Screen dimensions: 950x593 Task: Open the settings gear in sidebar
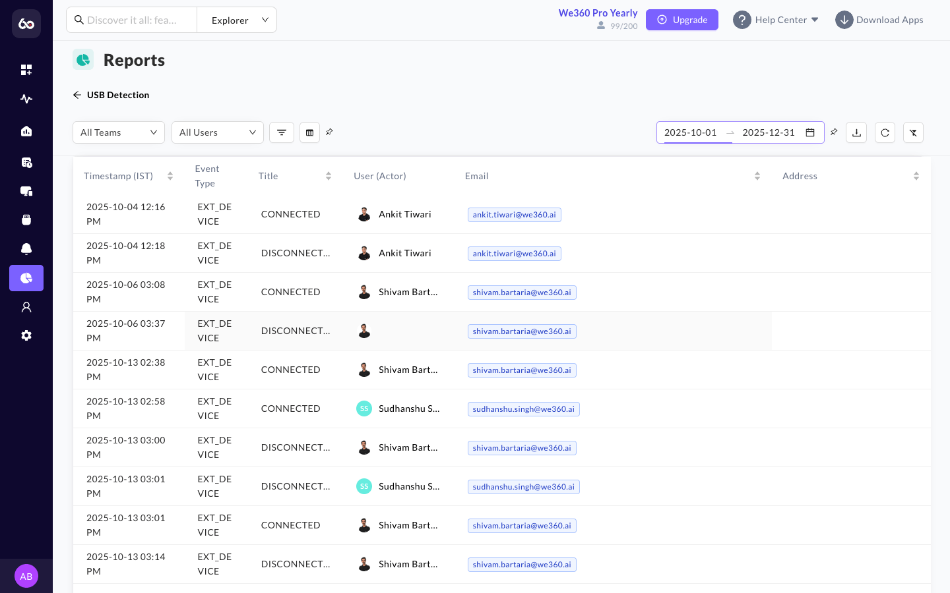click(26, 335)
